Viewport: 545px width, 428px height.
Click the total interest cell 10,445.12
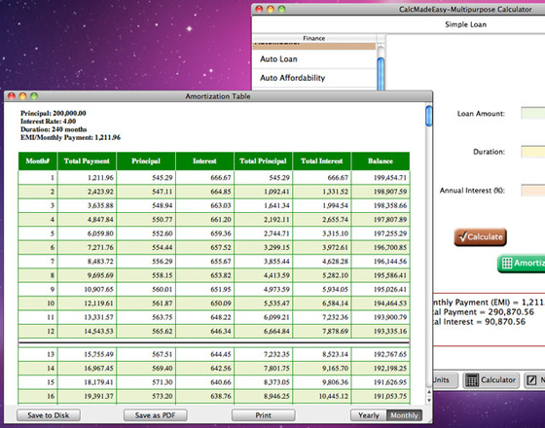pyautogui.click(x=321, y=396)
